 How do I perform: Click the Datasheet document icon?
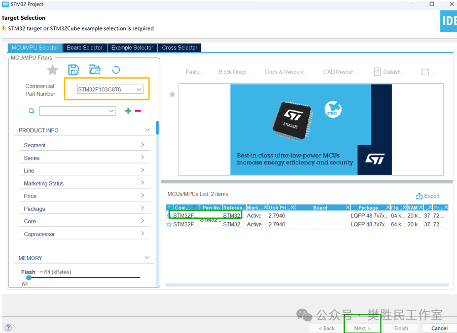(377, 72)
